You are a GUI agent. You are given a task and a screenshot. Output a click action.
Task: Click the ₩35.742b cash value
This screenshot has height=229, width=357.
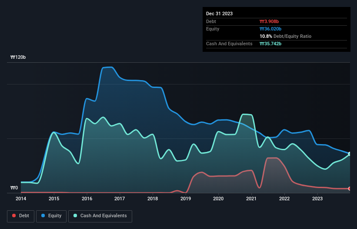[x=270, y=44]
